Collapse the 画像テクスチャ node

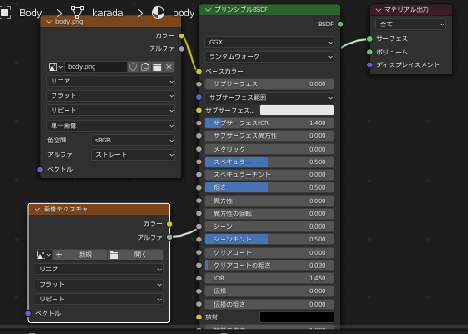(x=37, y=210)
